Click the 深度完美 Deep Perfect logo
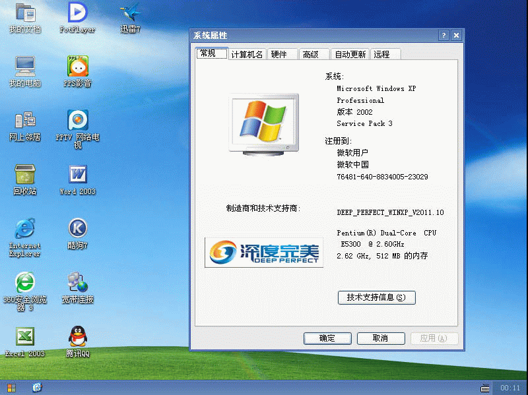The height and width of the screenshot is (395, 528). [264, 253]
